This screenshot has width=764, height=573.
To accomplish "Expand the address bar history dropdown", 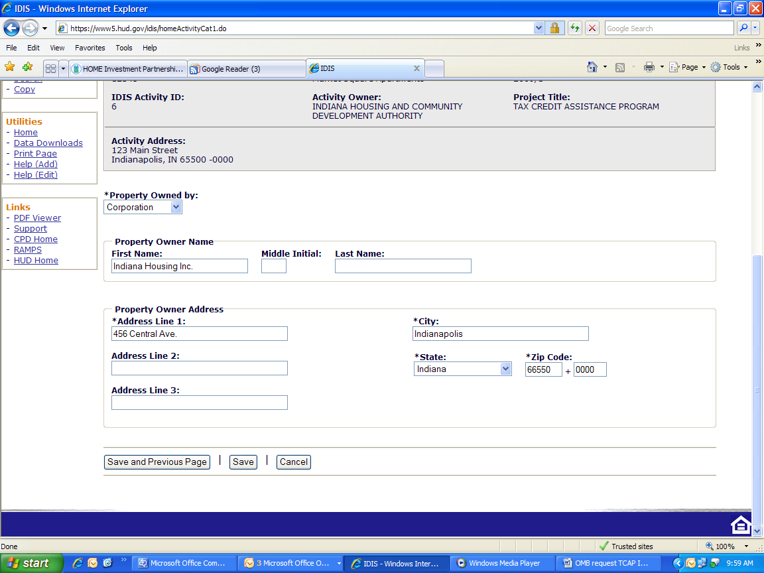I will [x=539, y=29].
